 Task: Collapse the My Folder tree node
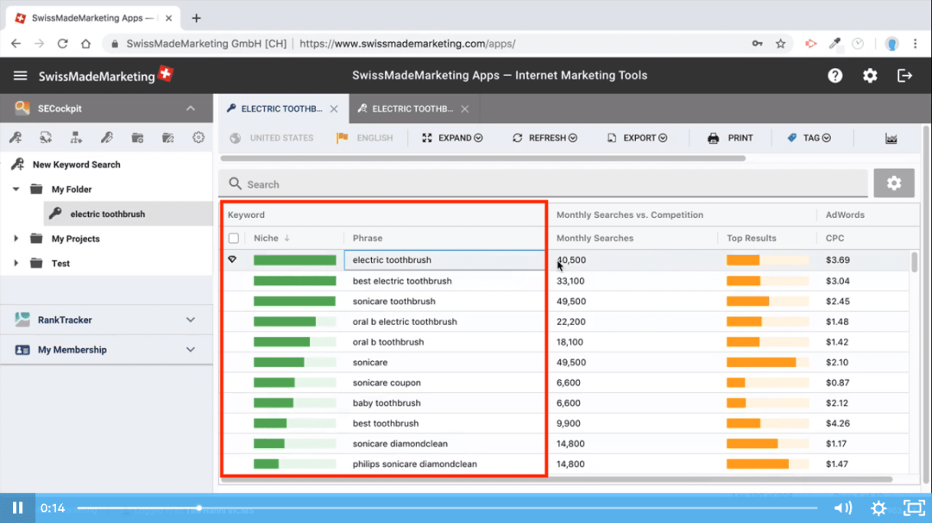click(x=16, y=190)
